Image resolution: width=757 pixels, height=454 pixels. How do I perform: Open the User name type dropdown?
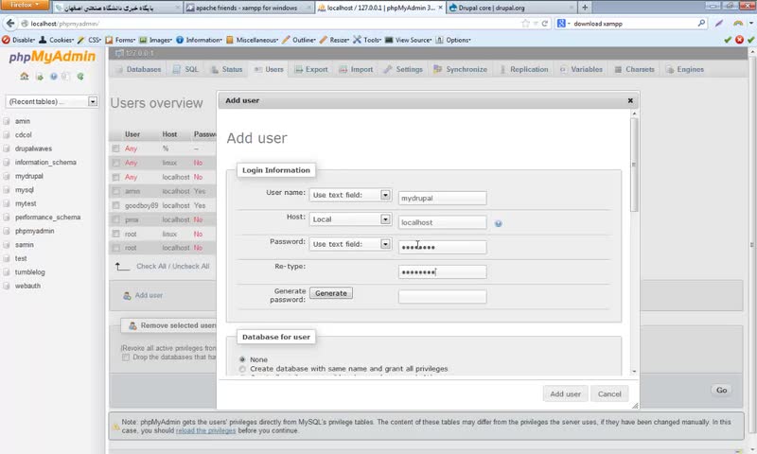[x=350, y=195]
